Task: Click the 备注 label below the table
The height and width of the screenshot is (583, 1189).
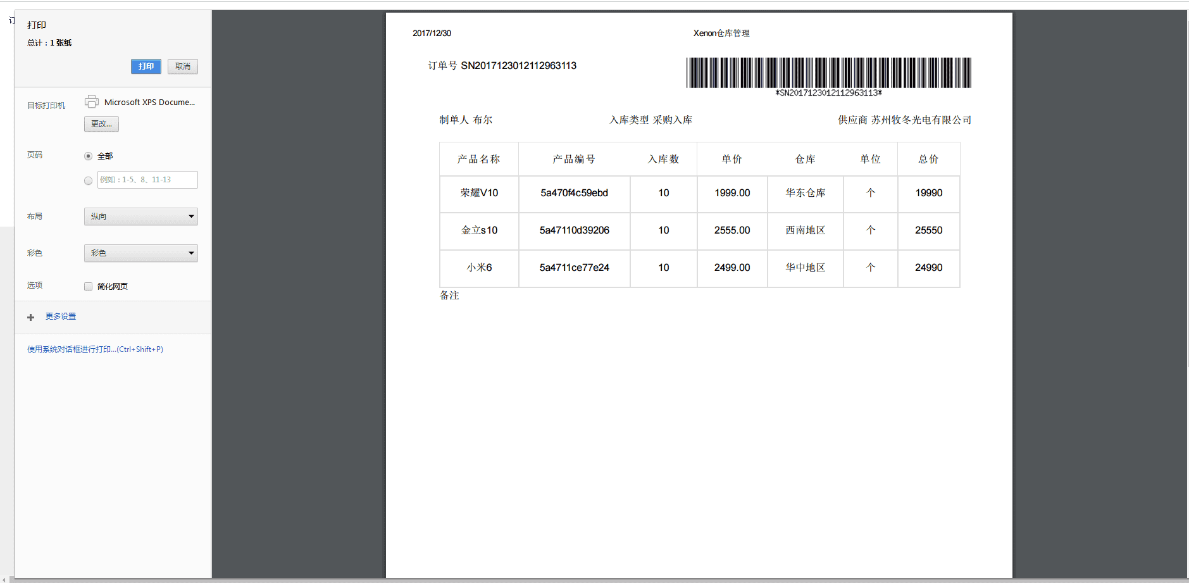Action: pos(451,295)
